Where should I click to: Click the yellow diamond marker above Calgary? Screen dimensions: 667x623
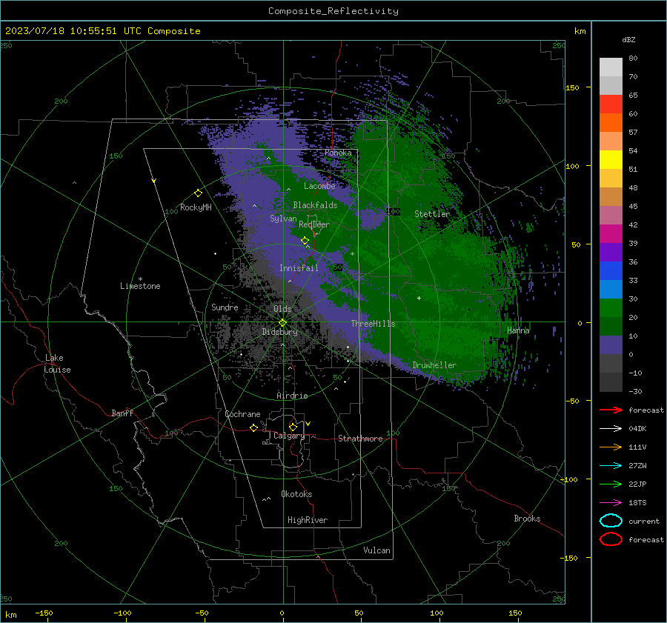pyautogui.click(x=293, y=427)
